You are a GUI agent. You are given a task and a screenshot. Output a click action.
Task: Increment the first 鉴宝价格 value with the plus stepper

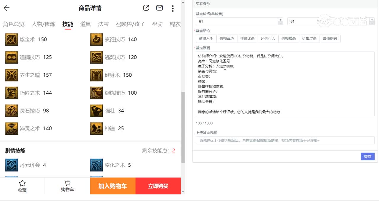(x=280, y=20)
